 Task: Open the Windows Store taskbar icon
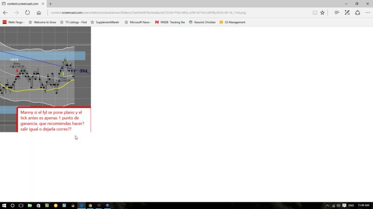pyautogui.click(x=38, y=205)
